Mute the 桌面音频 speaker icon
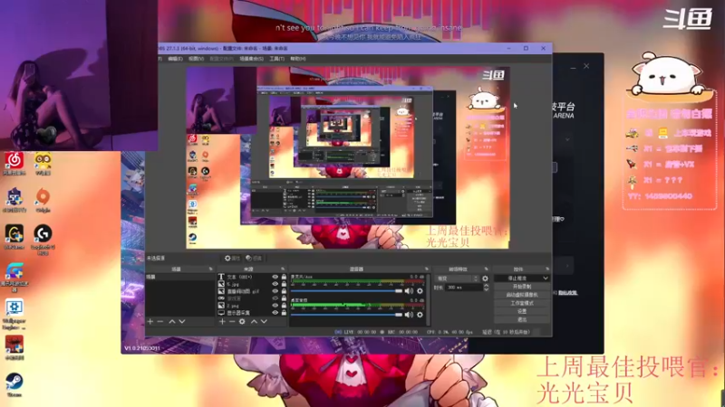The height and width of the screenshot is (407, 725). pyautogui.click(x=409, y=315)
